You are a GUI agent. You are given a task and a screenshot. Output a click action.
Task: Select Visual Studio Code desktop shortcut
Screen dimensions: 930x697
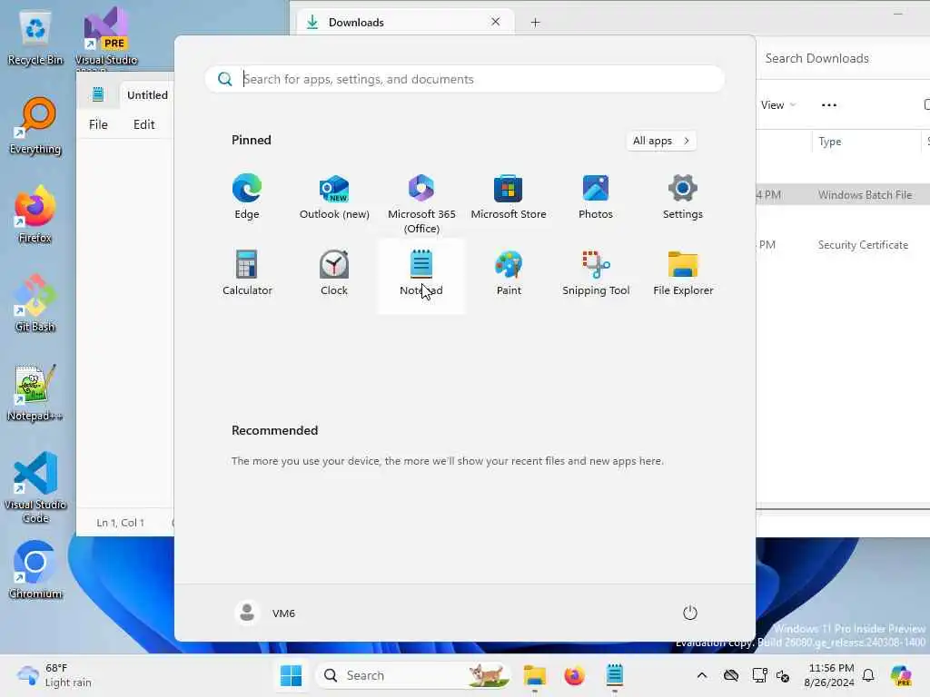click(35, 487)
